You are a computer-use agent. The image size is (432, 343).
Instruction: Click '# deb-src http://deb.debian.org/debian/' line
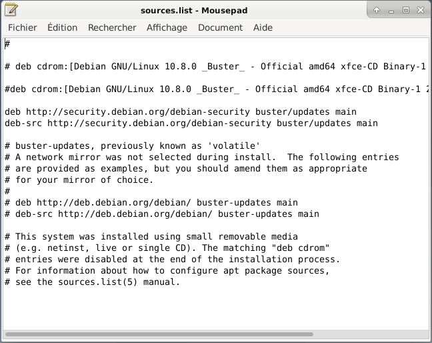click(x=162, y=214)
